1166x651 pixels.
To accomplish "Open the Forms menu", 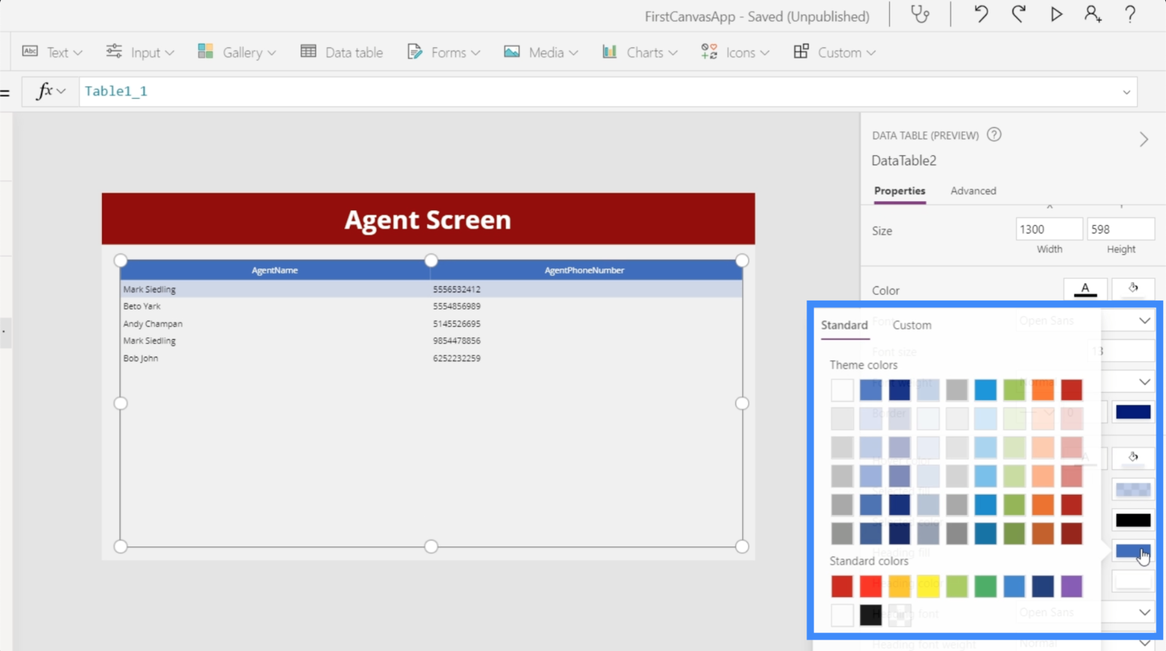I will tap(443, 52).
